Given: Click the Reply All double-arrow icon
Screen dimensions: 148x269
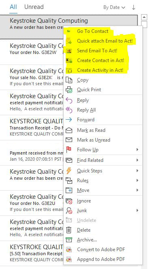Looking at the screenshot, I should (x=69, y=110).
